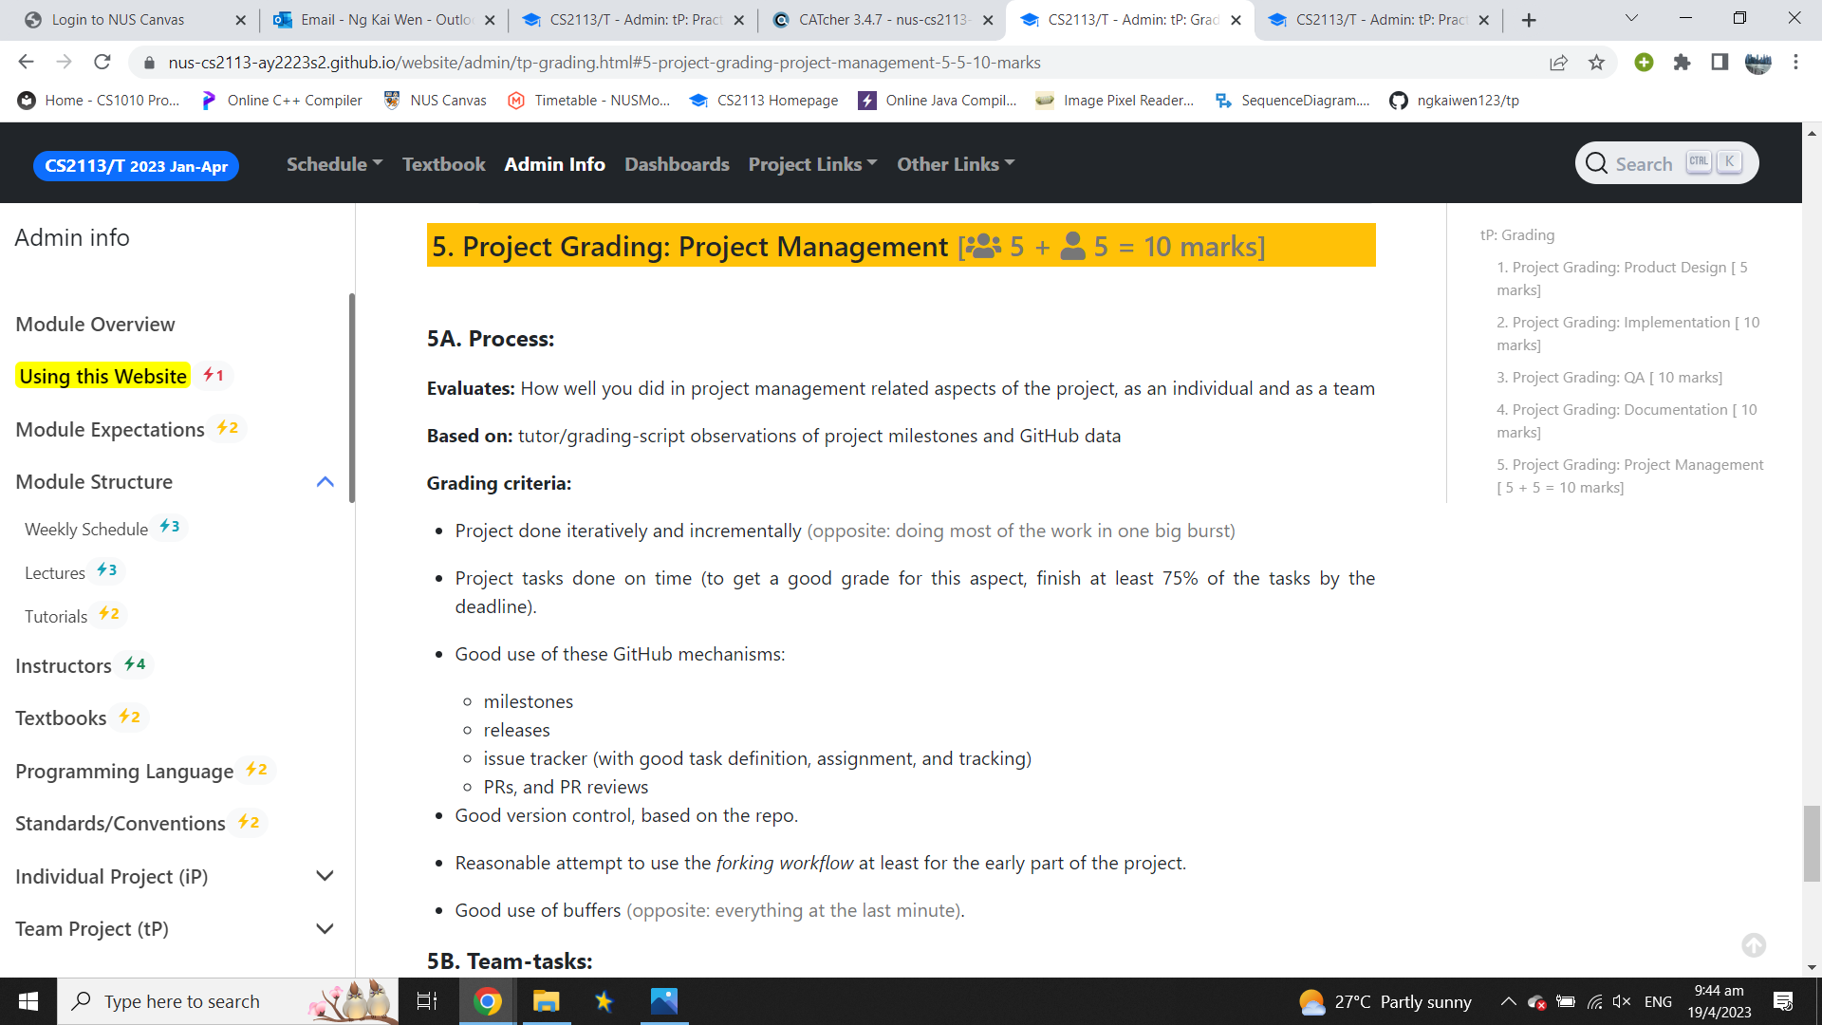Image resolution: width=1822 pixels, height=1025 pixels.
Task: Open the Chrome side panel icon
Action: click(1719, 63)
